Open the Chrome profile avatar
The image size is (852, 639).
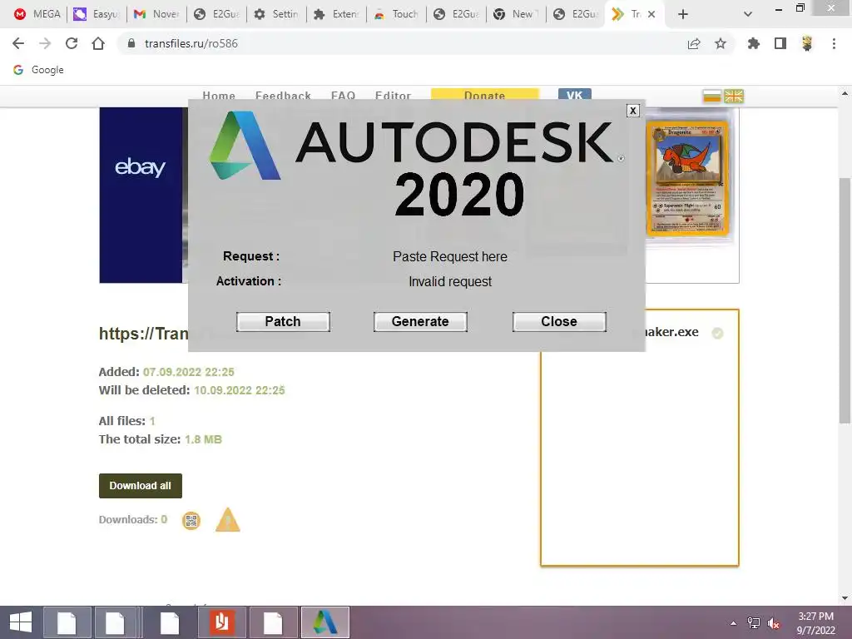tap(807, 43)
